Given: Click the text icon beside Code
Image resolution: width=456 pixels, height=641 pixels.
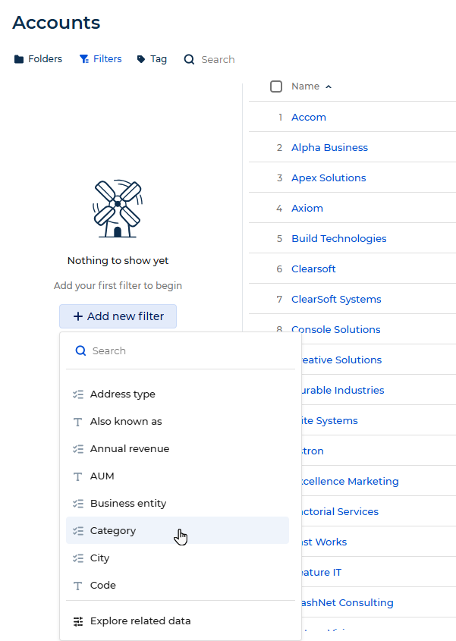Looking at the screenshot, I should [x=77, y=586].
